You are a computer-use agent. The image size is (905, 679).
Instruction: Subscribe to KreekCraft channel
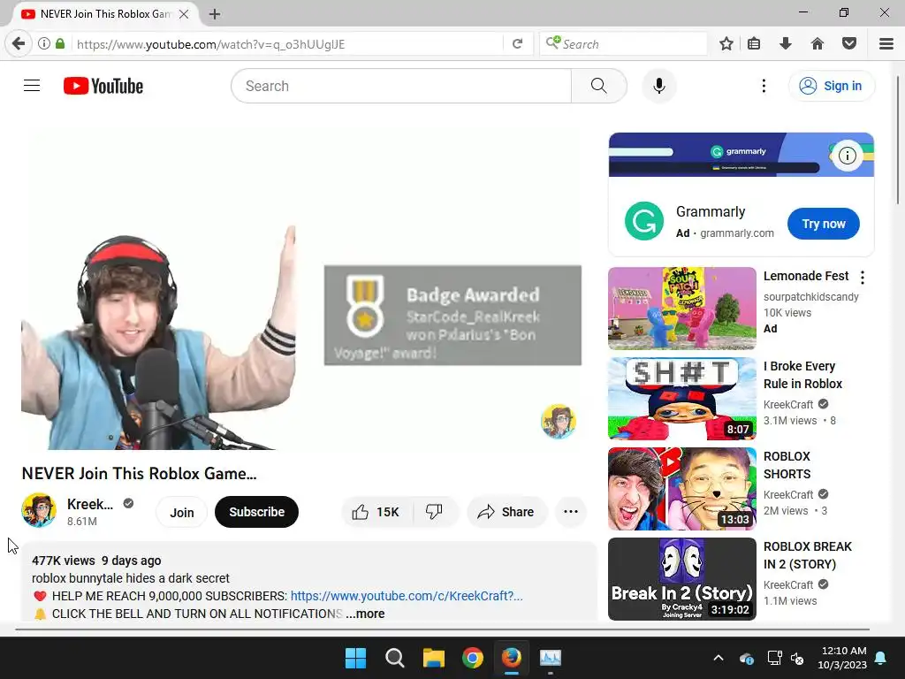pos(257,512)
